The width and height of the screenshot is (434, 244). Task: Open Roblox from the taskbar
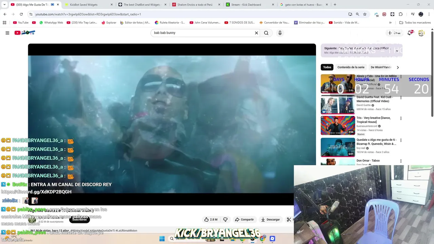(x=272, y=239)
